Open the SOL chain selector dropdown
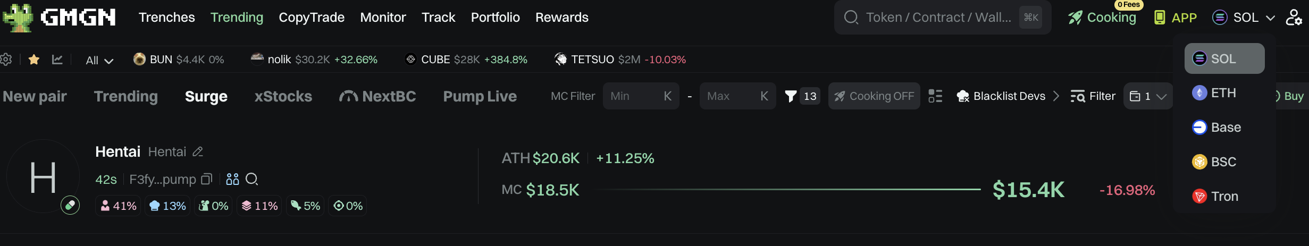 1244,18
